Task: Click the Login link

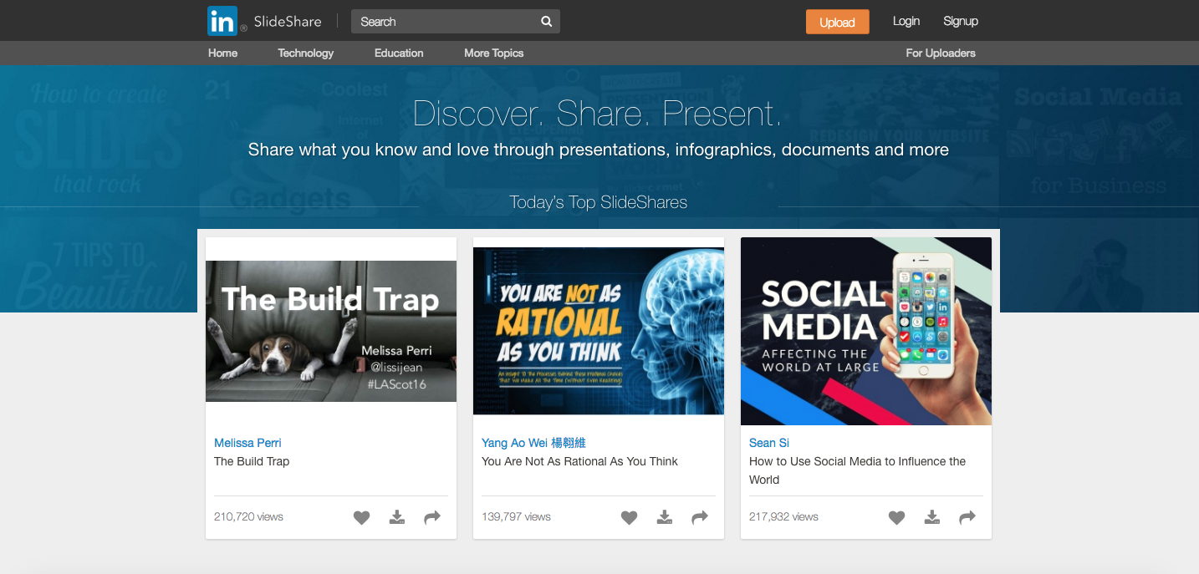Action: click(x=906, y=22)
